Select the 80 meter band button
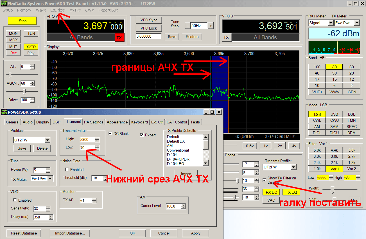 (x=334, y=67)
